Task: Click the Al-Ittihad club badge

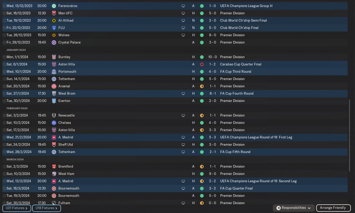Action: click(54, 20)
